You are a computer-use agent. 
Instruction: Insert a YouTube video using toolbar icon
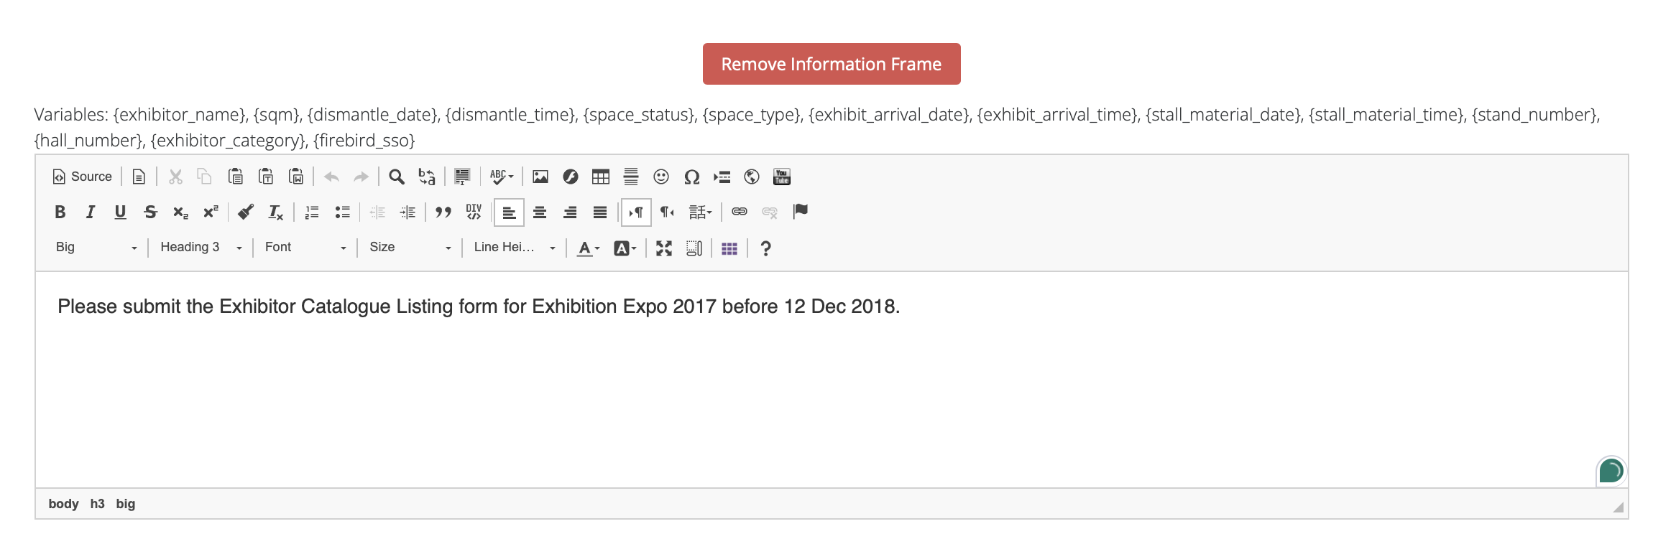tap(781, 177)
